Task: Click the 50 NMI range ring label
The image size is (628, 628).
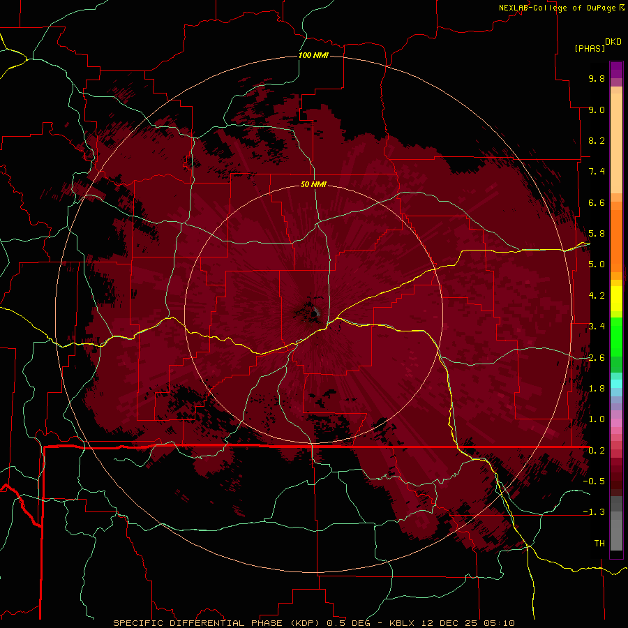Action: [x=313, y=184]
